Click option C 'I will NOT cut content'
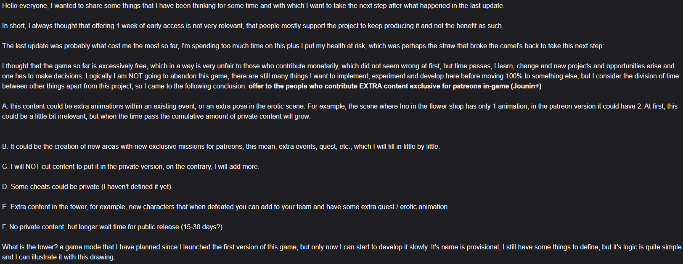The width and height of the screenshot is (683, 264). pyautogui.click(x=130, y=167)
